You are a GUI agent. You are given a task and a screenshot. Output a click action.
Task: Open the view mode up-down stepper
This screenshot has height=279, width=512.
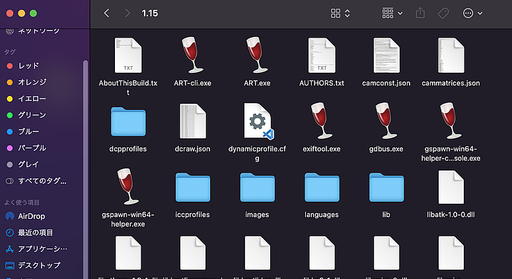point(347,13)
